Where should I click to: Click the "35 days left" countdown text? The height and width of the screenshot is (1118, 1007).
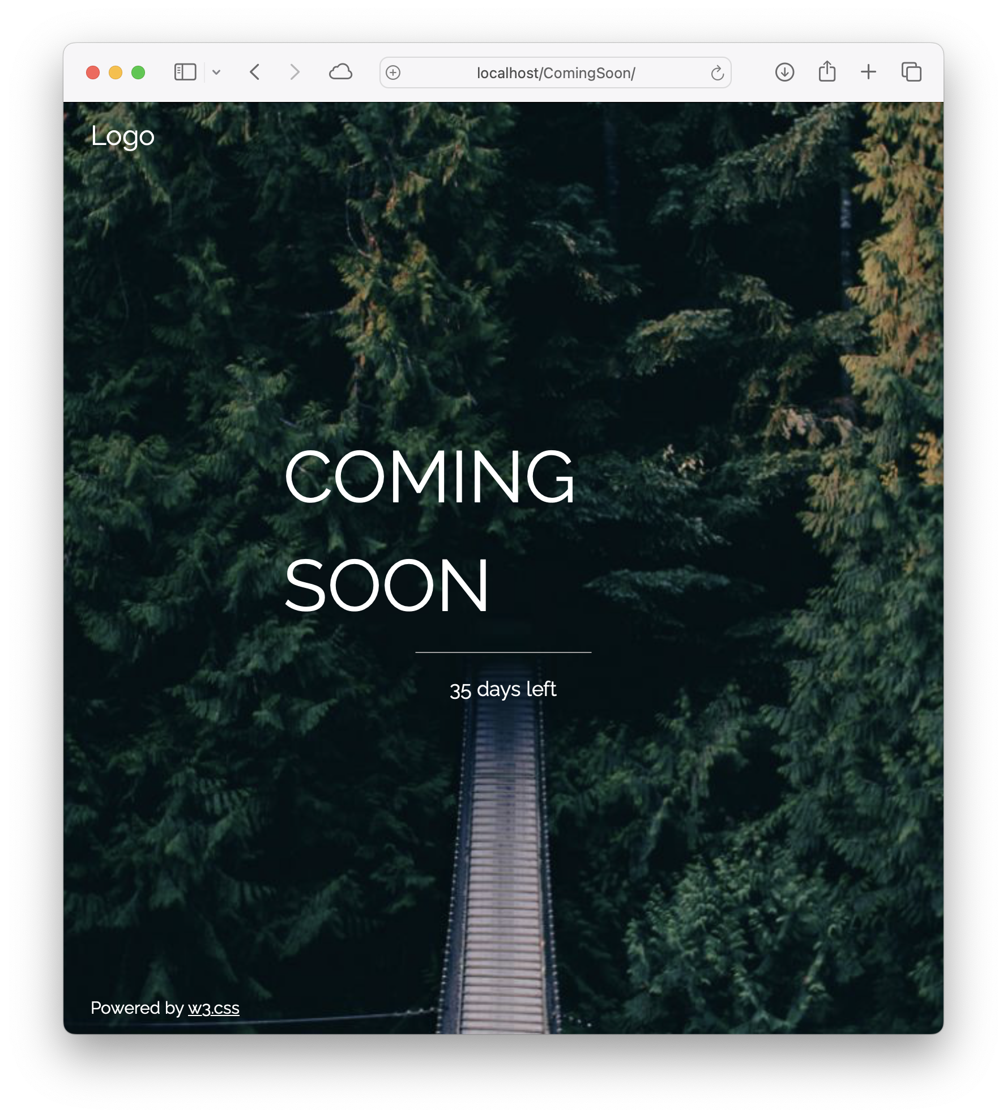click(503, 689)
